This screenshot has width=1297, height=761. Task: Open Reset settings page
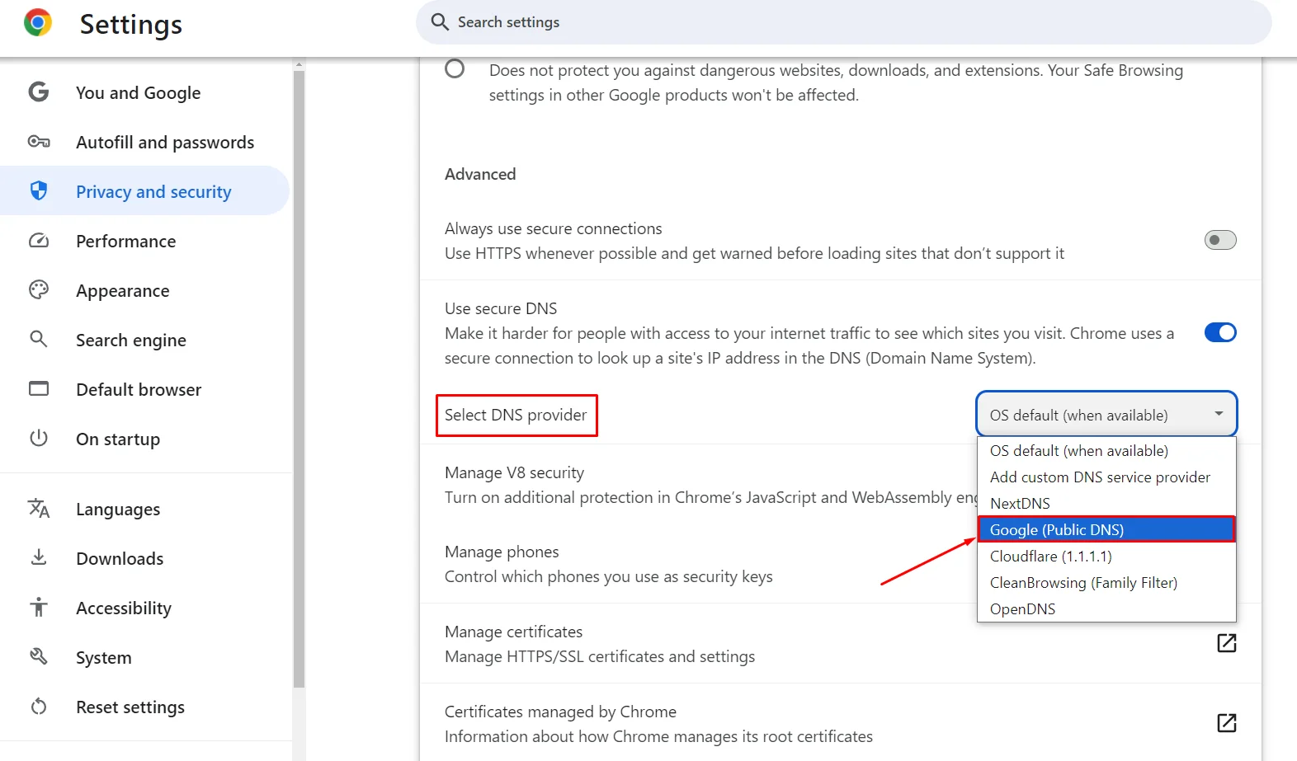pos(144,707)
